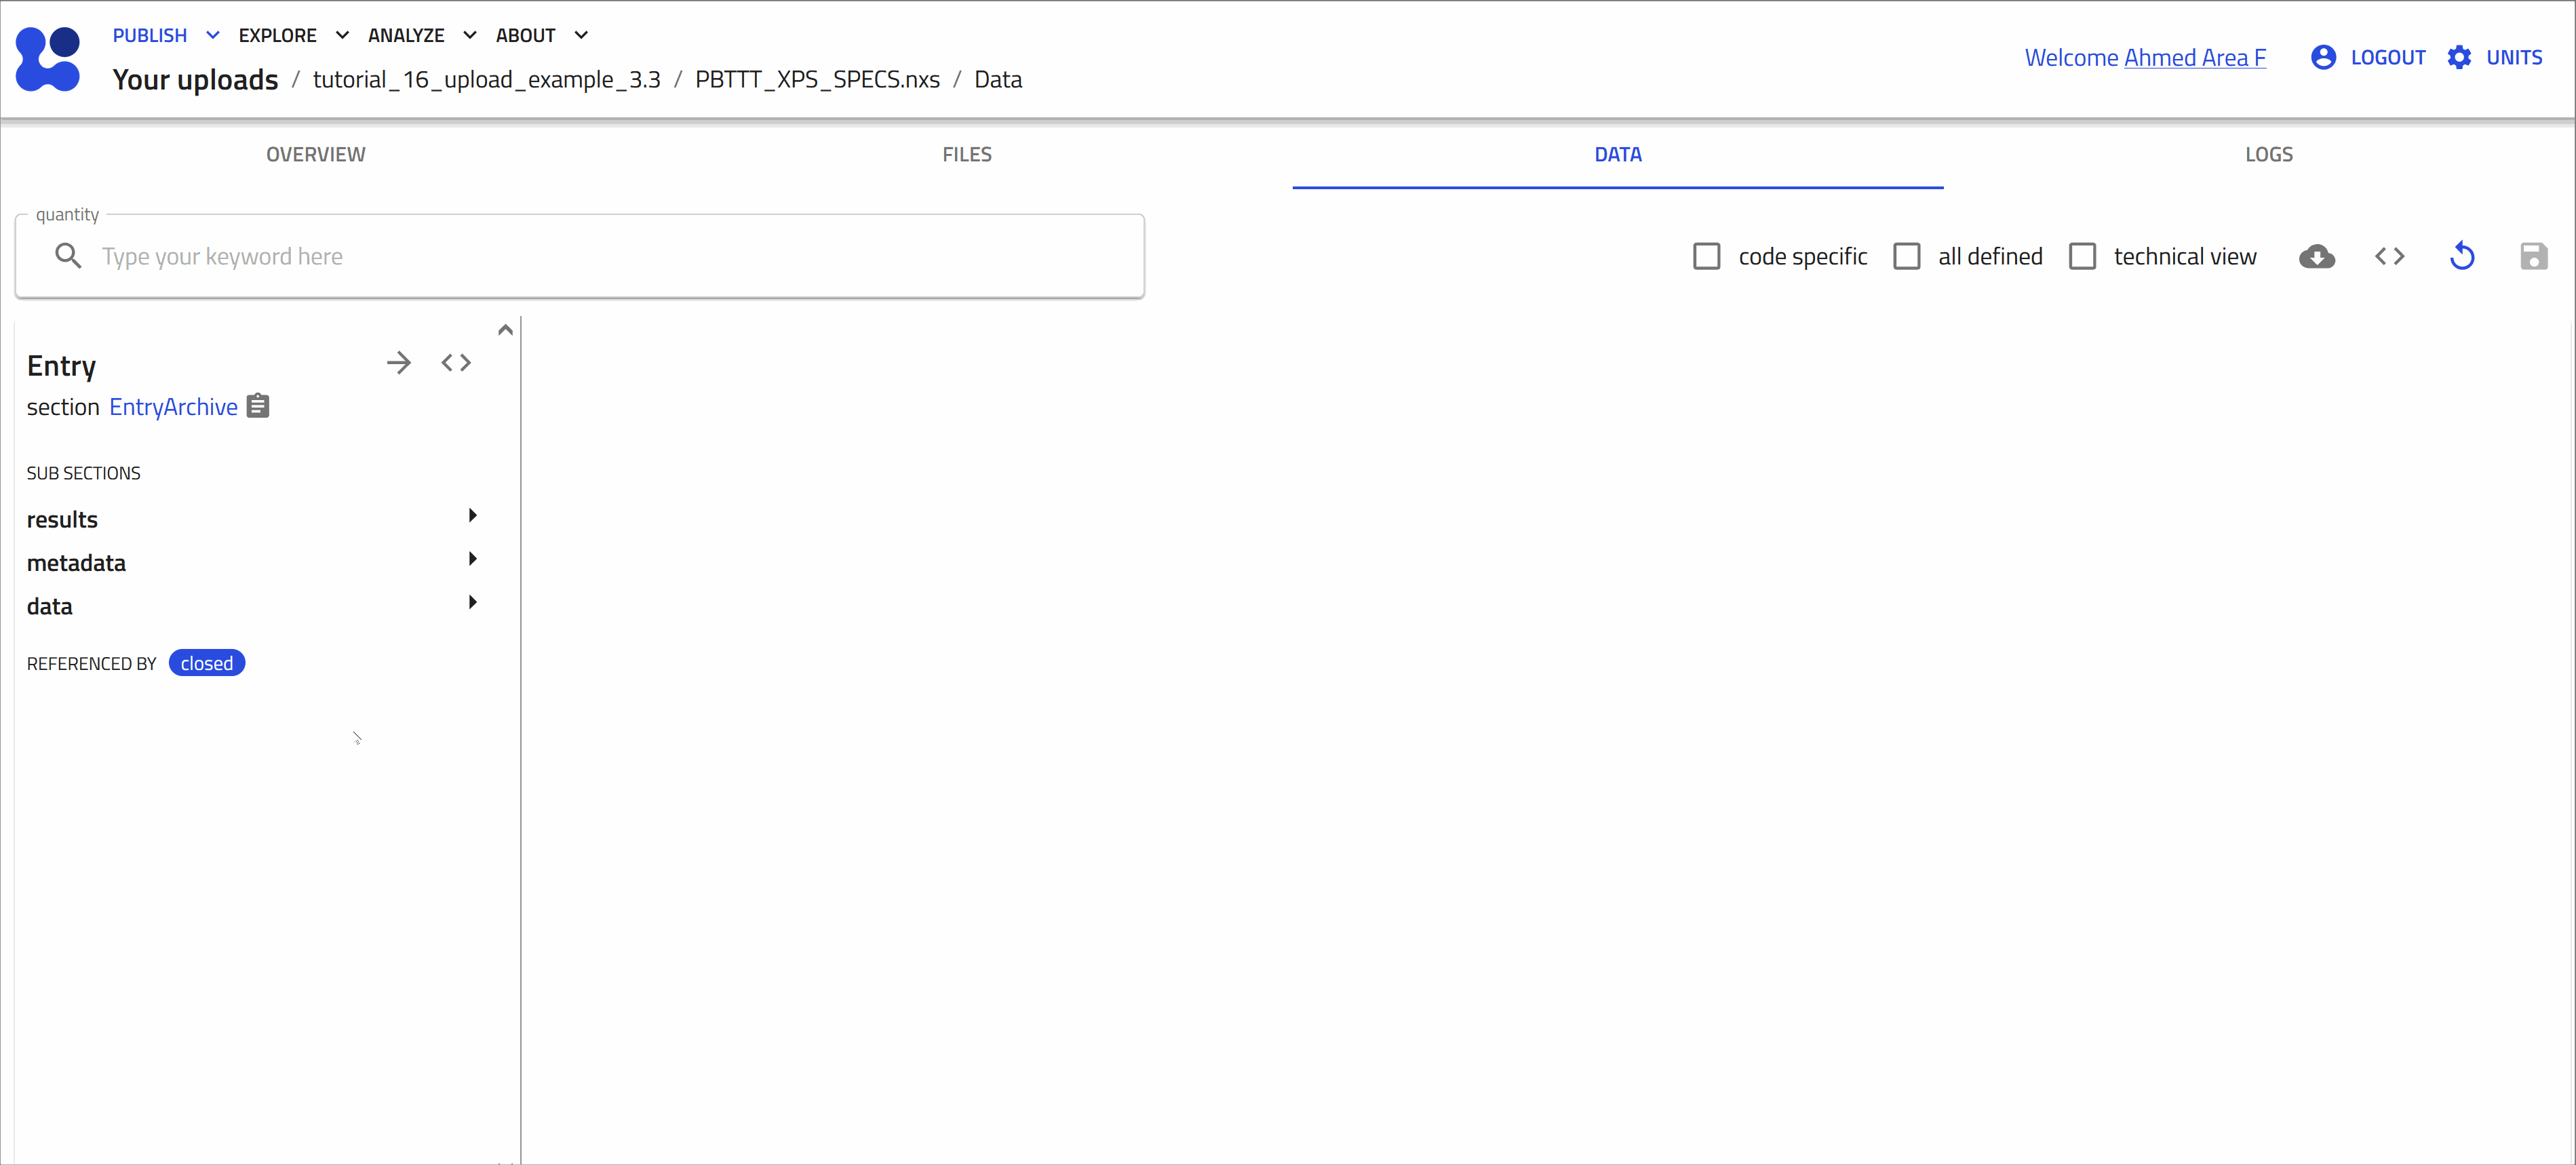Screen dimensions: 2576x1165
Task: Expand the metadata subsection
Action: (250, 562)
